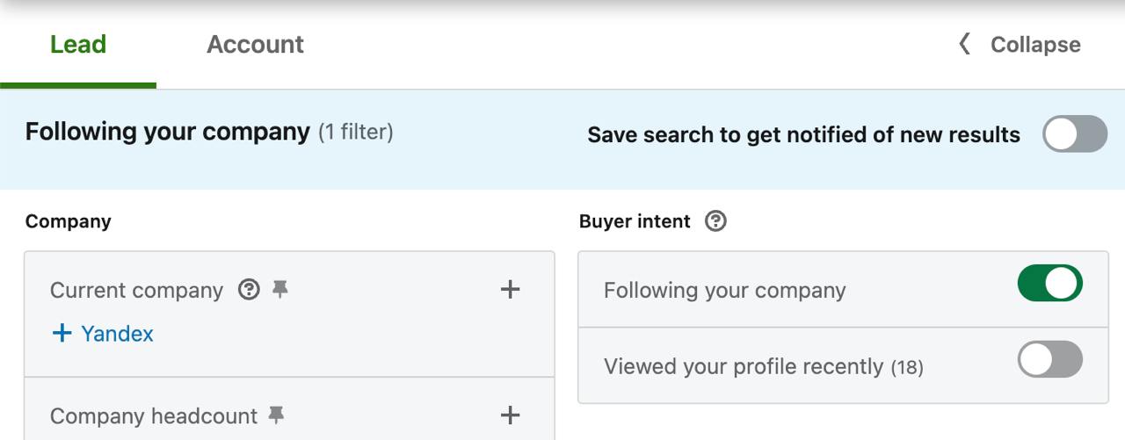The width and height of the screenshot is (1125, 440).
Task: Click the plus icon before Yandex
Action: click(62, 334)
